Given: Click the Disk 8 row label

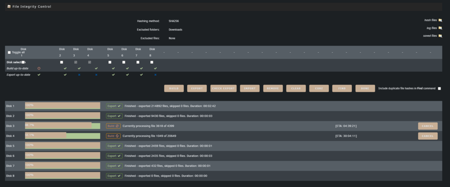Looking at the screenshot, I should click(x=10, y=176).
